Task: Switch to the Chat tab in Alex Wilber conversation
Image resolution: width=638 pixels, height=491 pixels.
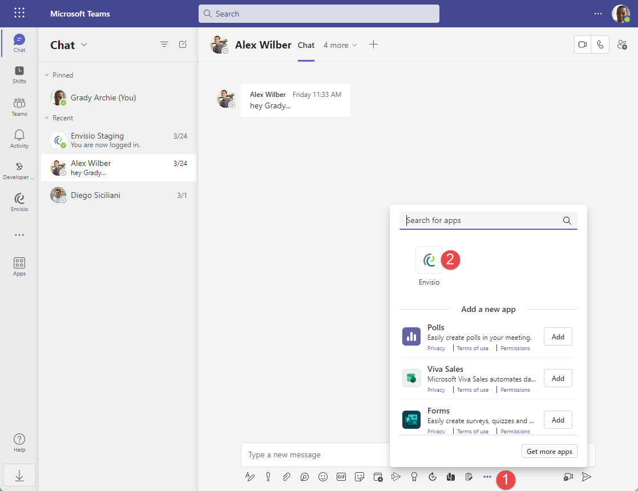Action: pyautogui.click(x=306, y=45)
